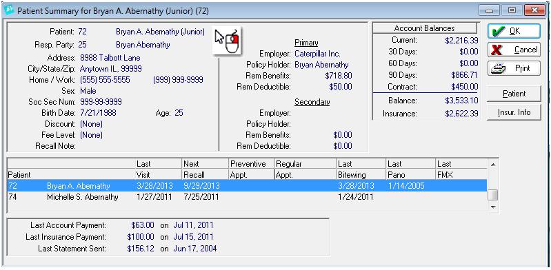Click the home phone (555) 555-5555

point(105,80)
